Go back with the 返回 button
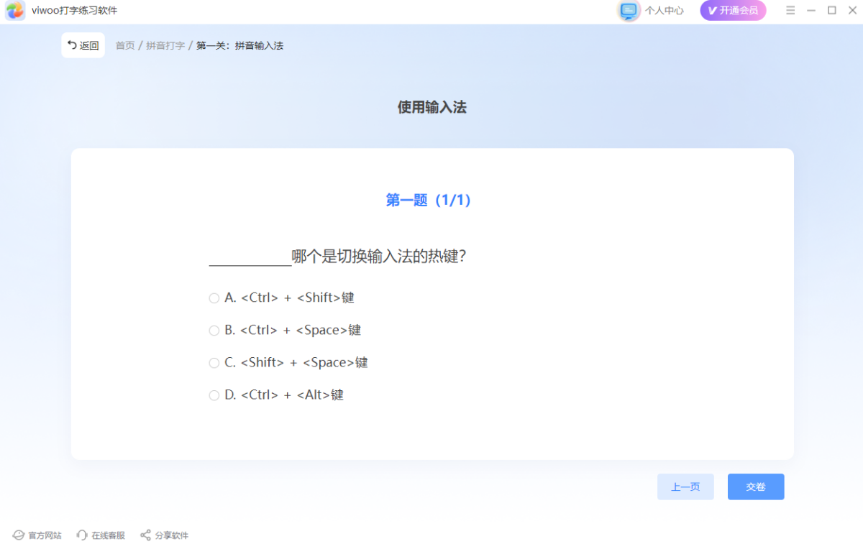 pos(83,45)
